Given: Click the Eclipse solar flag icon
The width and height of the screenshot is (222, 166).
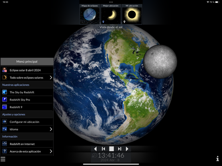Looking at the screenshot, I should [4, 70].
